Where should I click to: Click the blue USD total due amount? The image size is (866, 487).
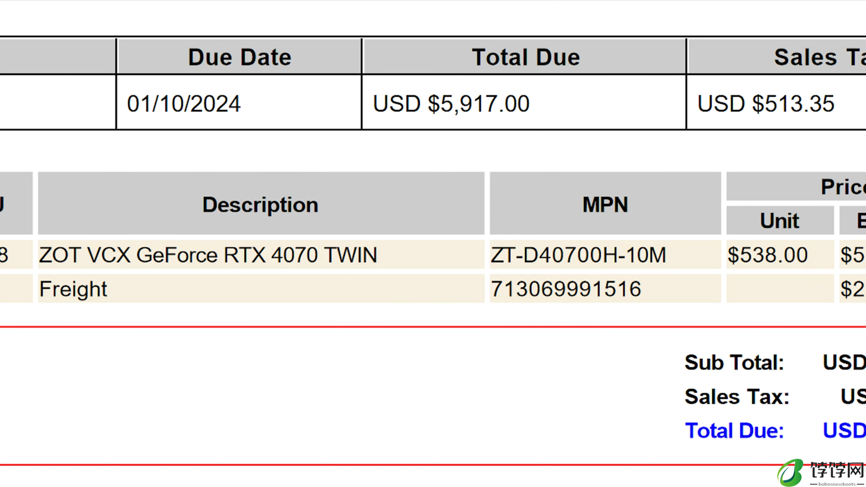point(844,430)
